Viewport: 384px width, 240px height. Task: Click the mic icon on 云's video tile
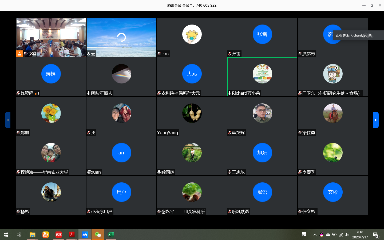tap(89, 54)
